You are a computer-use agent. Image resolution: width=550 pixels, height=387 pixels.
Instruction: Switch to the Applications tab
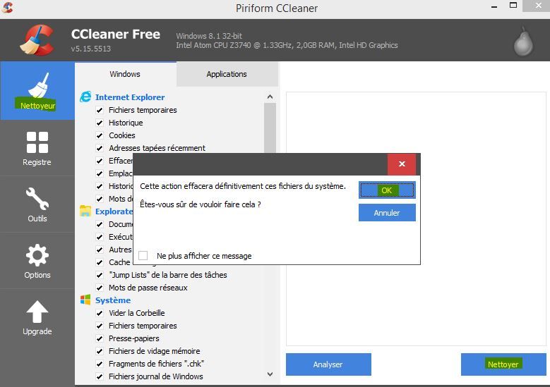coord(227,74)
